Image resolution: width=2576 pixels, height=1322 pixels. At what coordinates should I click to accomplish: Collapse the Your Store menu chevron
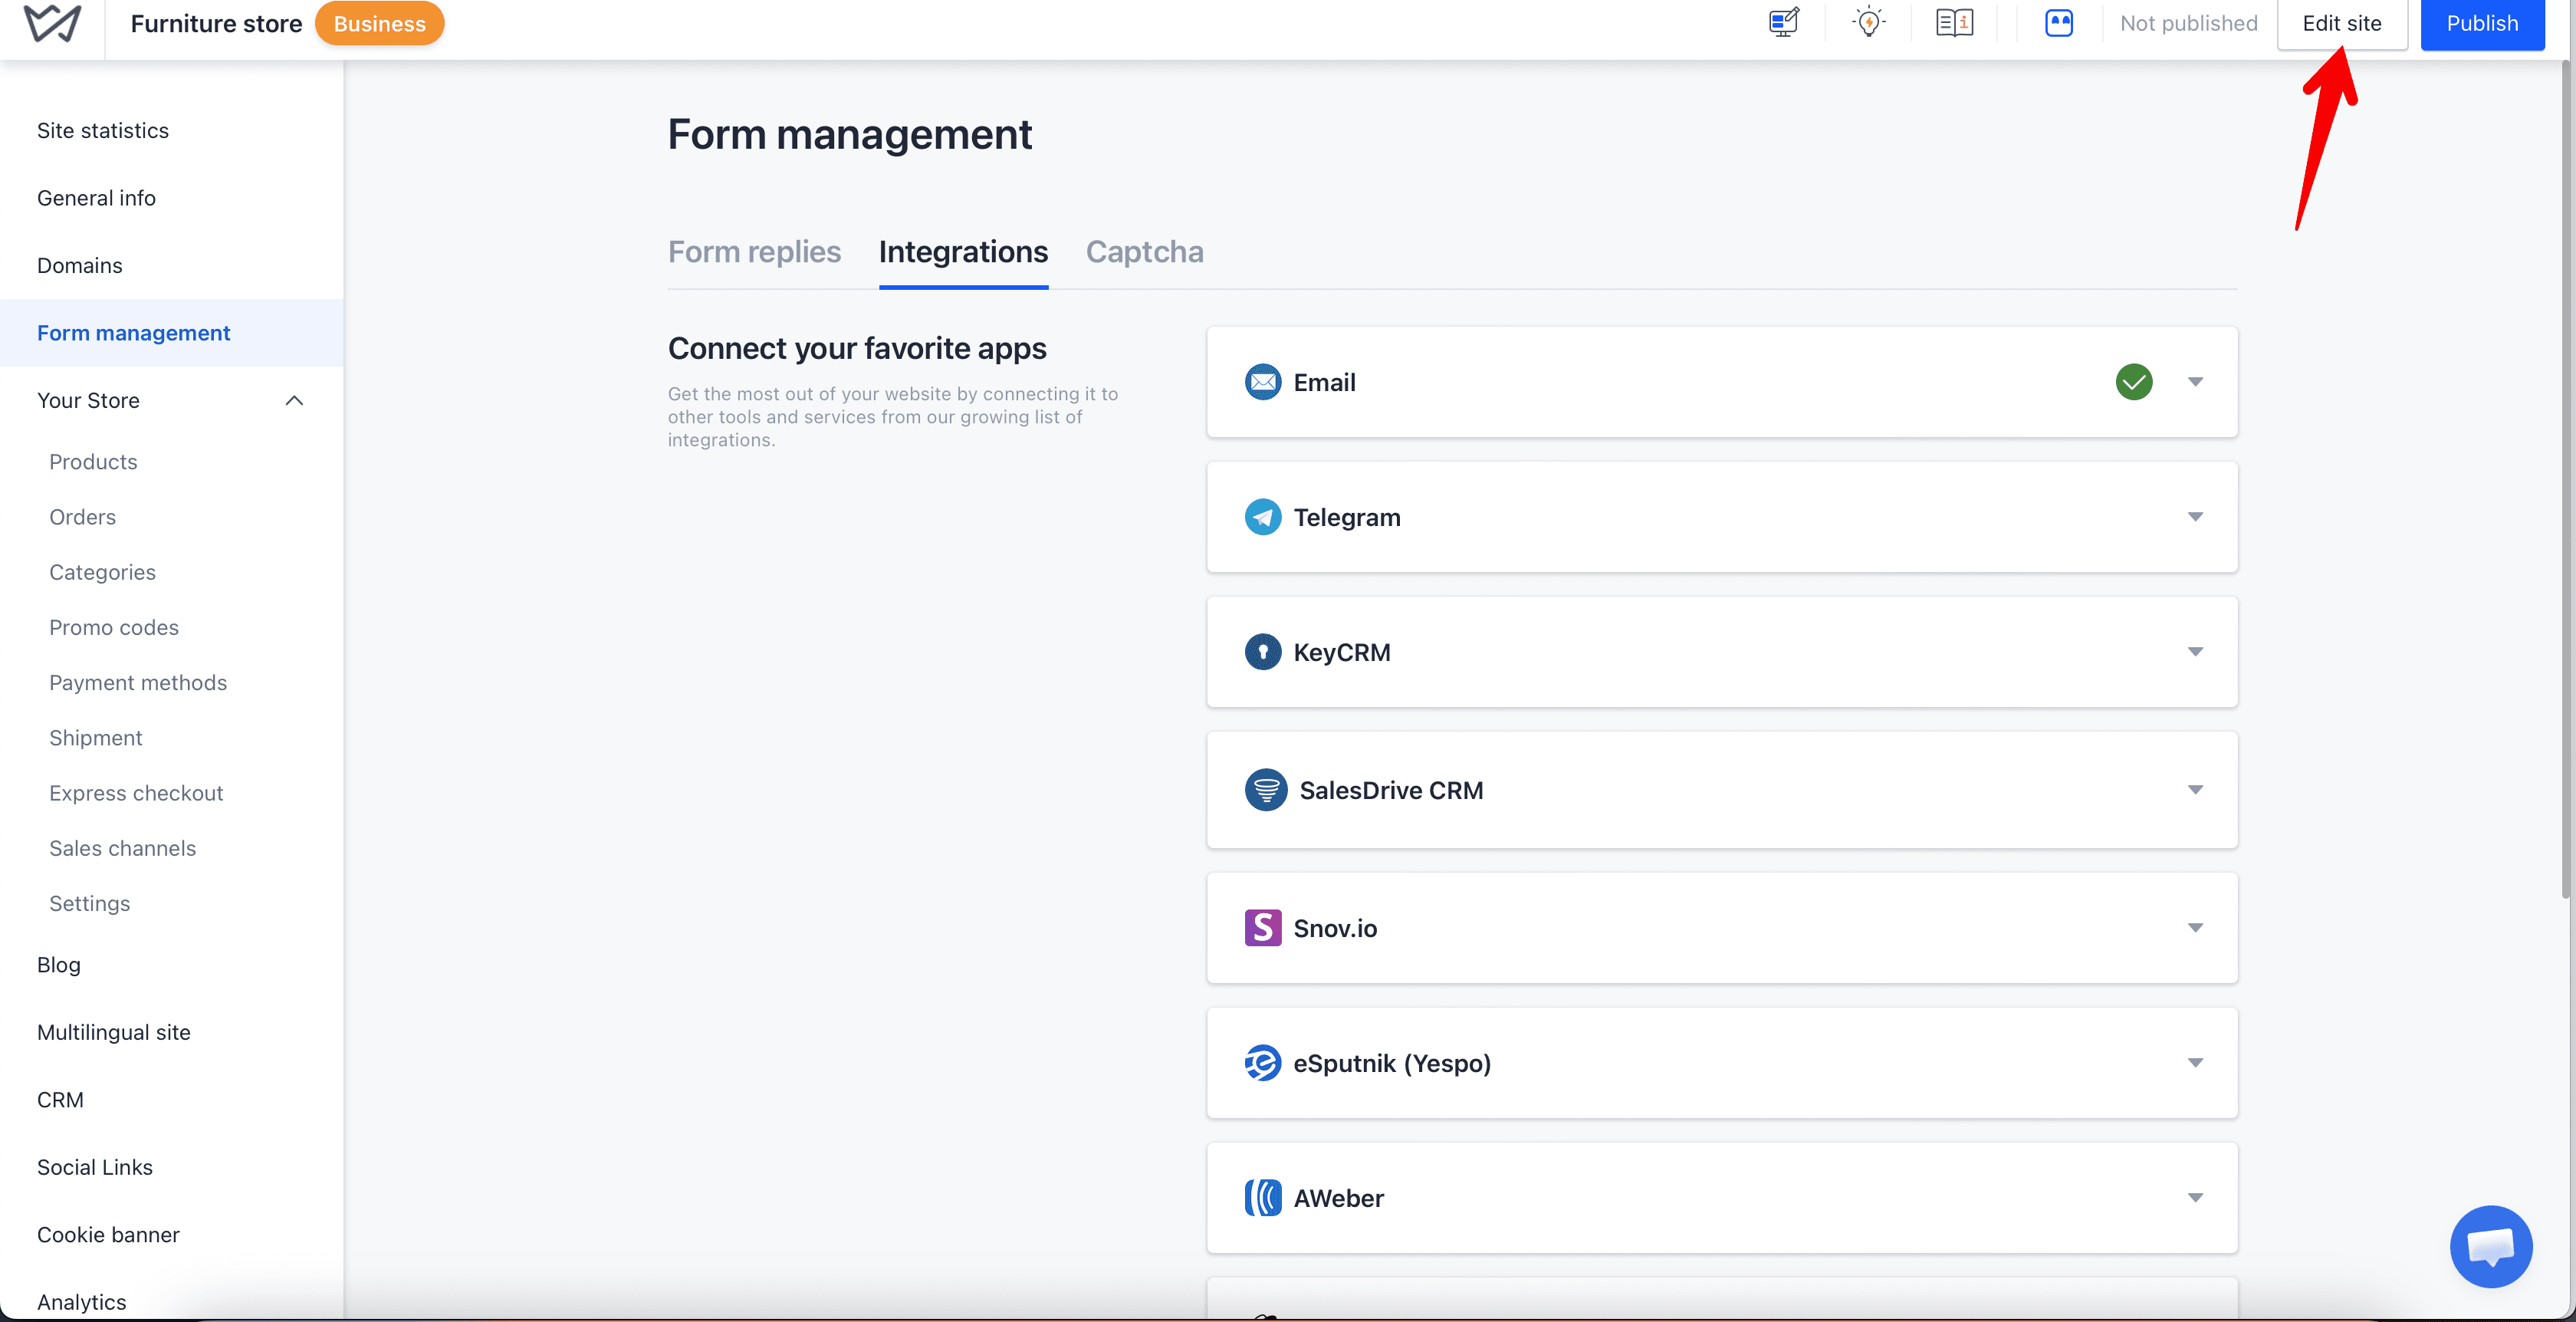coord(294,401)
